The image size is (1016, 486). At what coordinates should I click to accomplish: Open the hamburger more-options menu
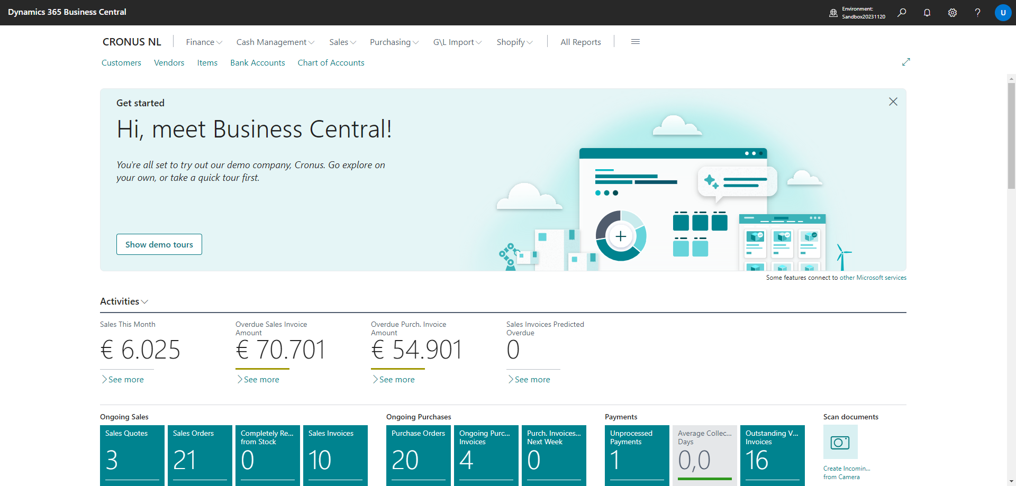[636, 42]
